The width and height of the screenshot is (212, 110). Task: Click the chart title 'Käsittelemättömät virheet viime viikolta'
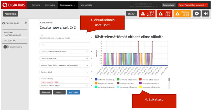point(129,37)
